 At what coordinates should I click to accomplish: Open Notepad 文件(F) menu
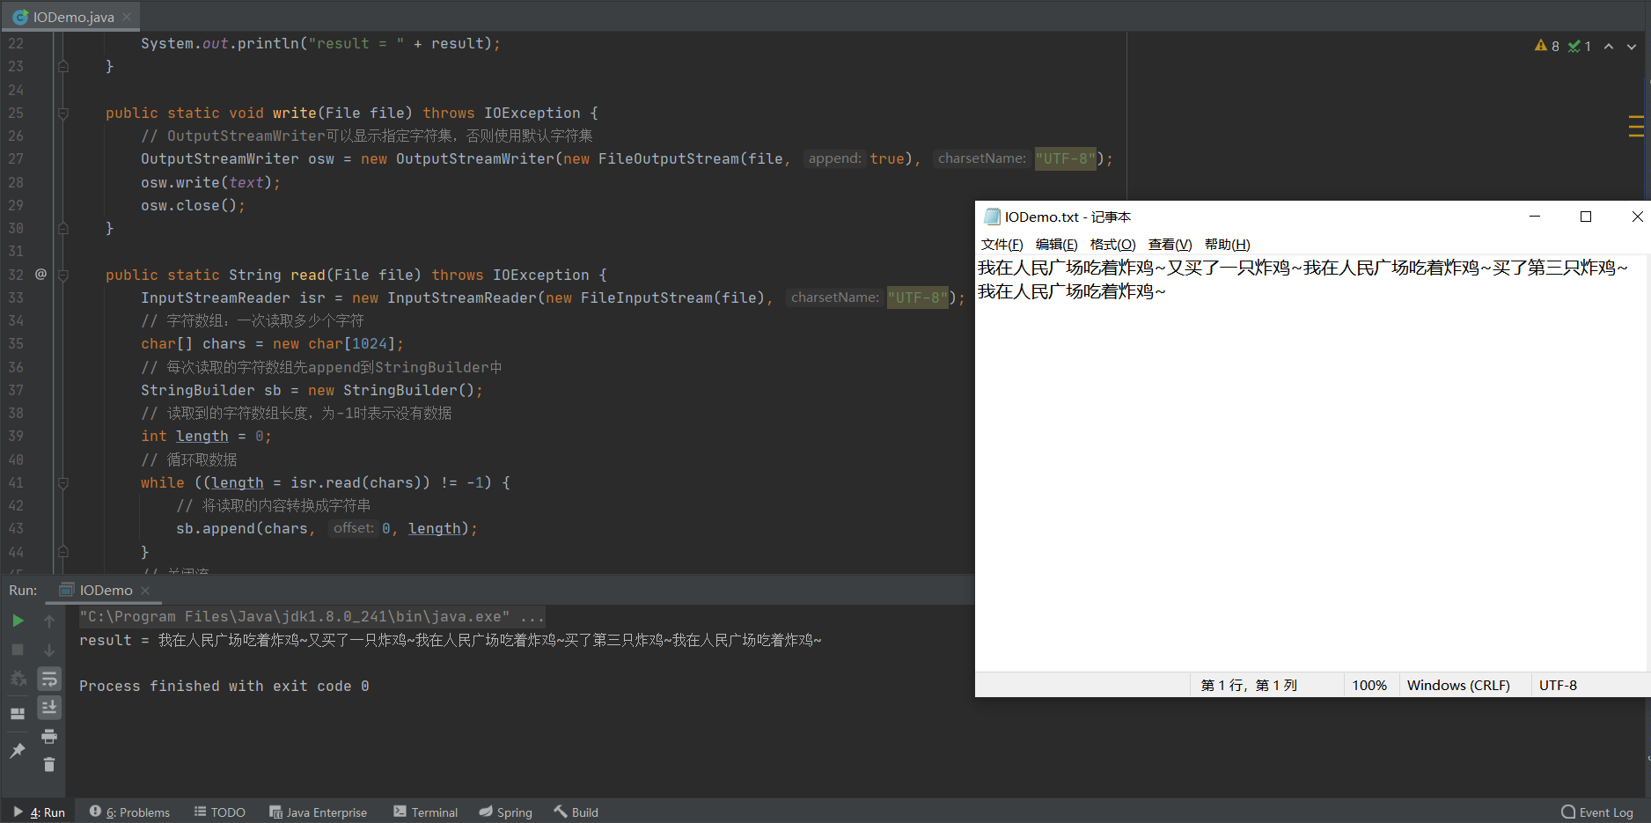point(1002,245)
